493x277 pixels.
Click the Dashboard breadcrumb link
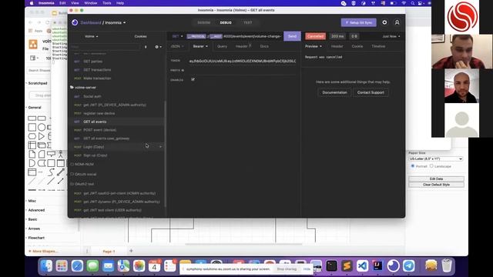(91, 22)
